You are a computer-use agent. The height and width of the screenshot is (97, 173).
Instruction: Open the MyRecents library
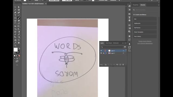tap(145, 23)
